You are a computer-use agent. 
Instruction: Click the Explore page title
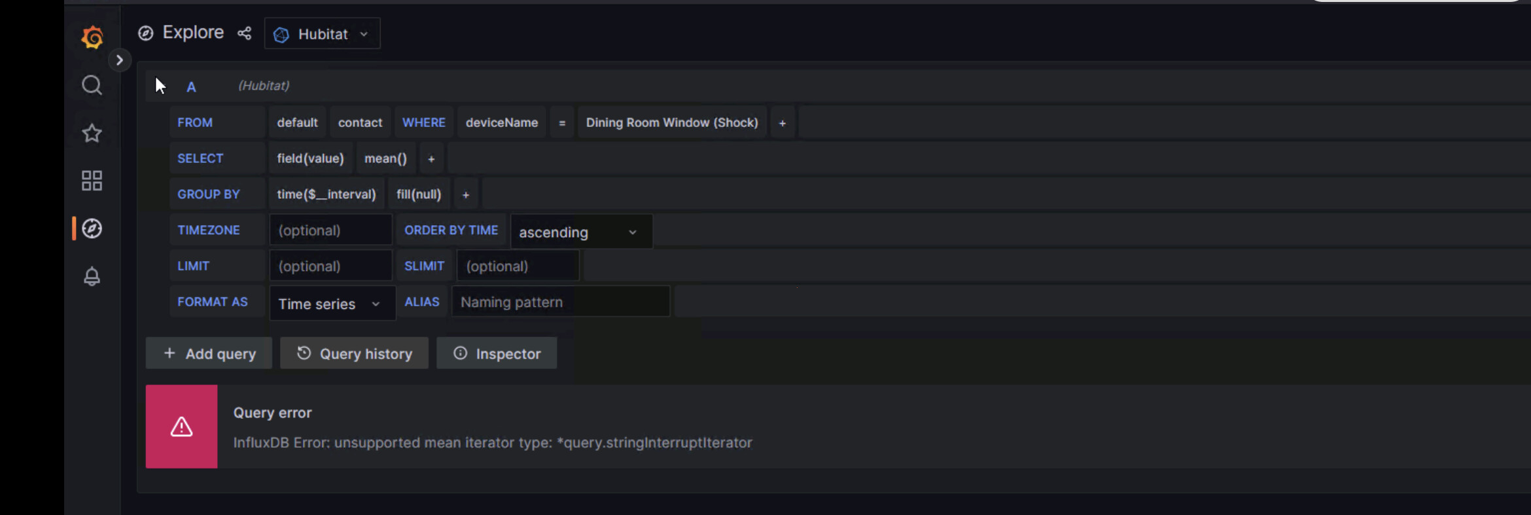(193, 33)
